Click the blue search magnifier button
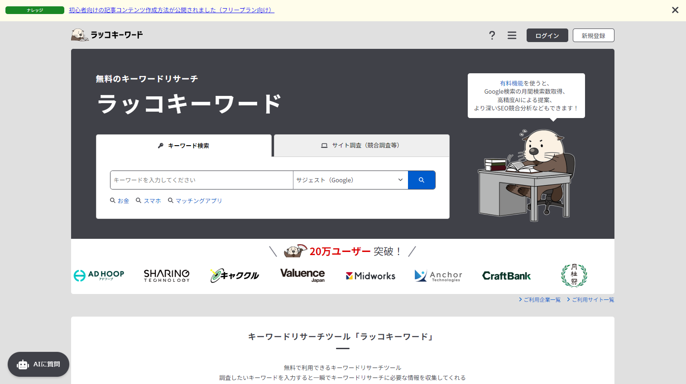This screenshot has height=384, width=686. pyautogui.click(x=422, y=180)
